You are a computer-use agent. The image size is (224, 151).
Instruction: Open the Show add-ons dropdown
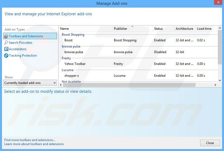(x=30, y=83)
